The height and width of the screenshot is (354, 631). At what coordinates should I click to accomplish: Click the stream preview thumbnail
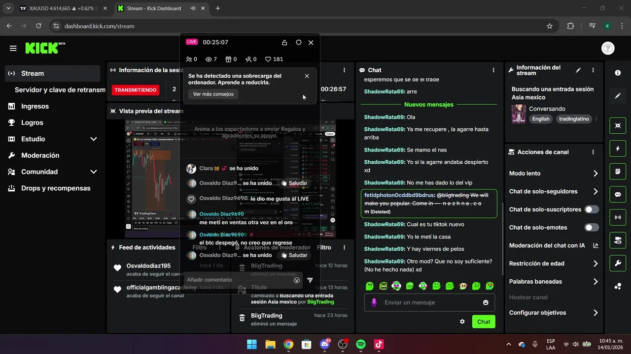pos(231,179)
